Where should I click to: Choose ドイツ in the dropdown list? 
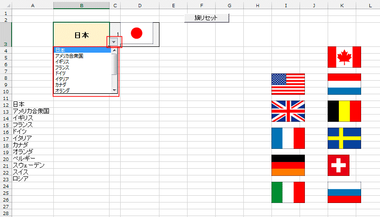pos(82,73)
